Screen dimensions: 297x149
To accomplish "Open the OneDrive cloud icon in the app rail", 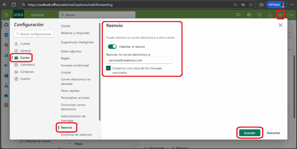I will pos(6,95).
